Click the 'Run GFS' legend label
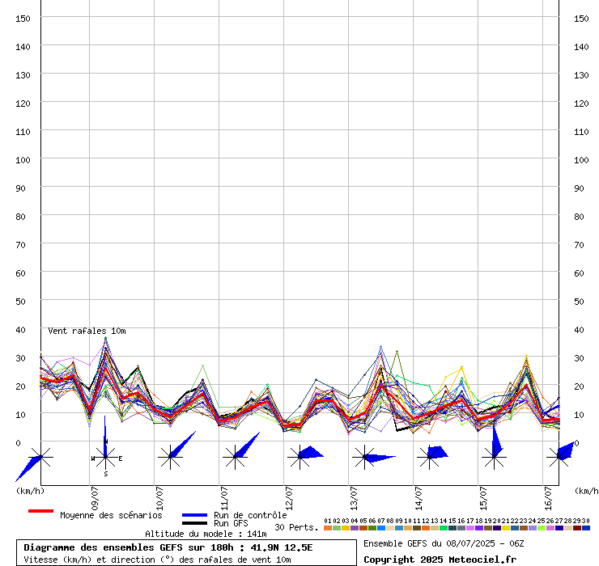The image size is (599, 566). 231,523
